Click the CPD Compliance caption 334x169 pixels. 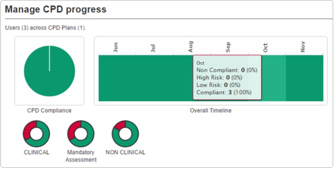point(49,111)
